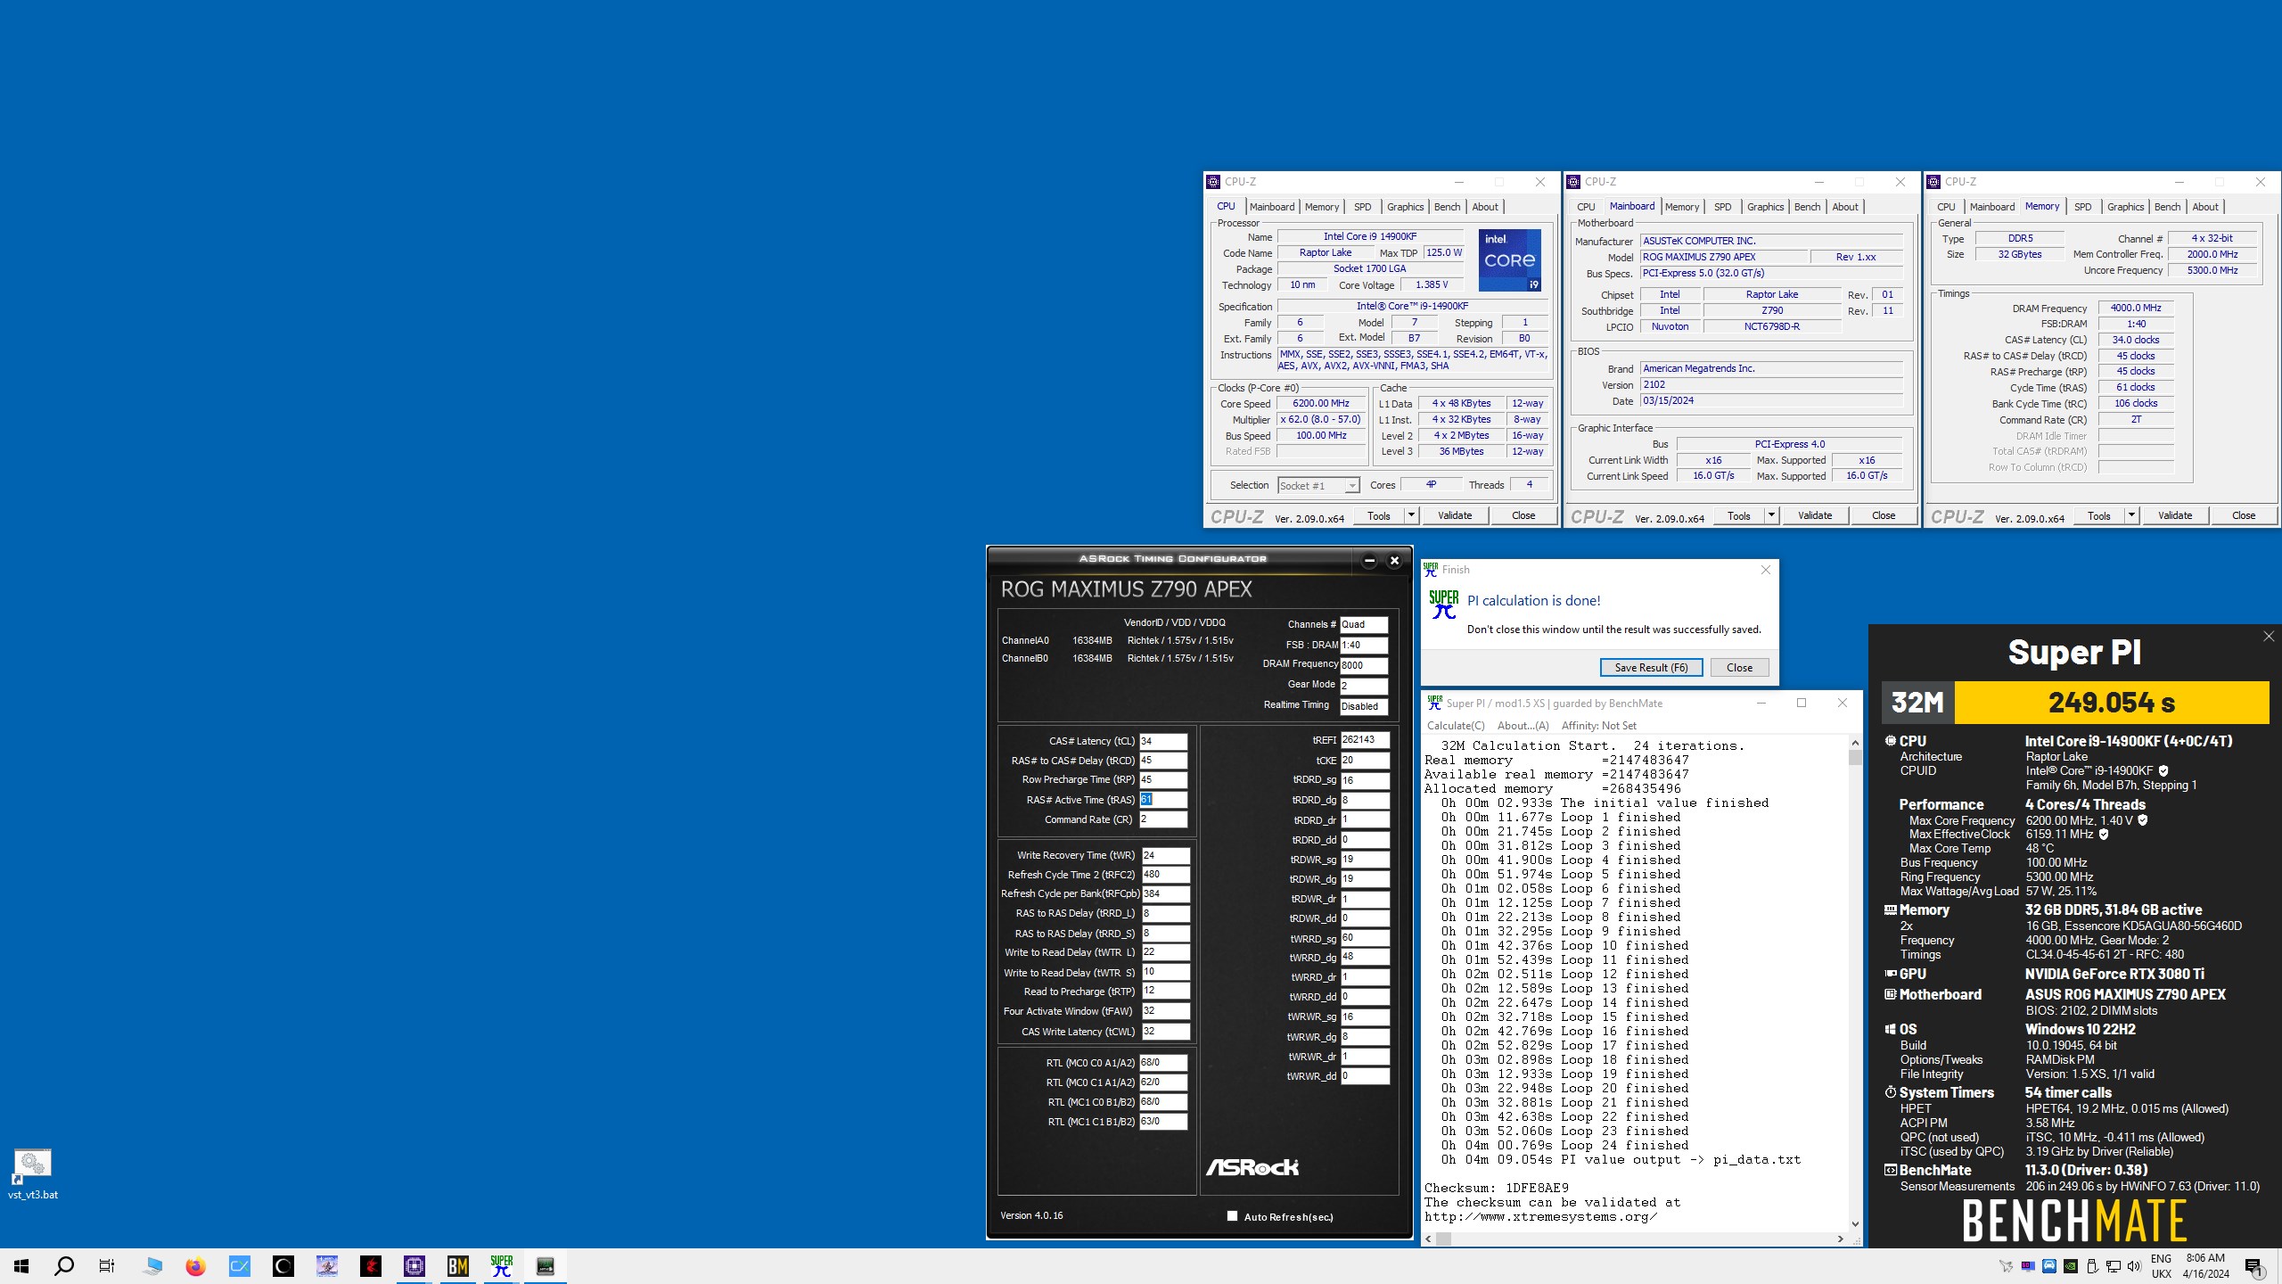Open Task View on the taskbar

click(x=107, y=1266)
